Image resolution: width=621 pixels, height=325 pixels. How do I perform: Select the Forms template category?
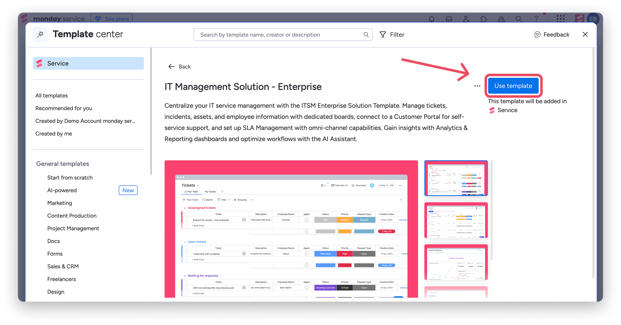55,254
